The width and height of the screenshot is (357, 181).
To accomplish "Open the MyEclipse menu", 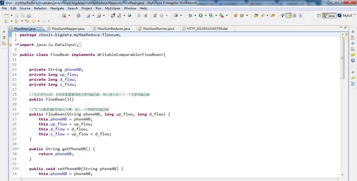I will (113, 8).
